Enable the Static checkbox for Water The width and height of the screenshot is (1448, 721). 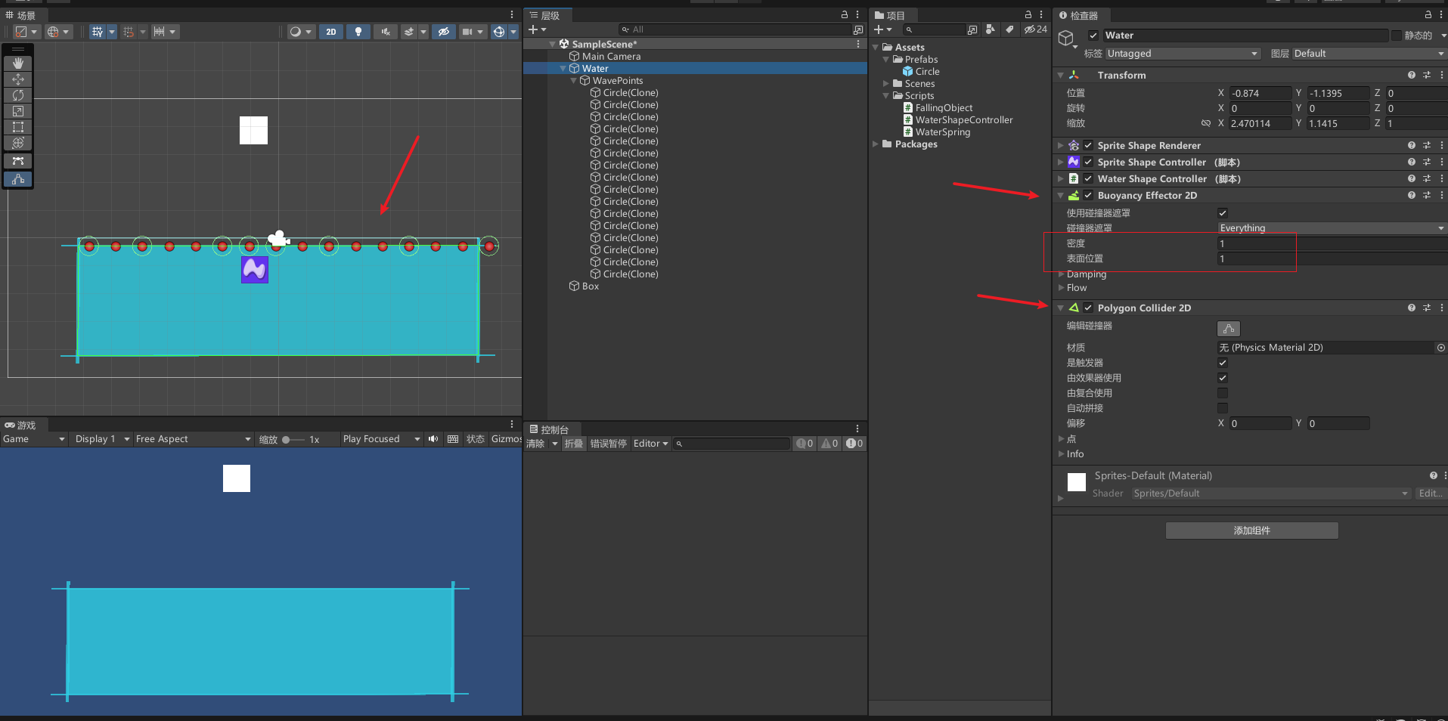(x=1396, y=36)
